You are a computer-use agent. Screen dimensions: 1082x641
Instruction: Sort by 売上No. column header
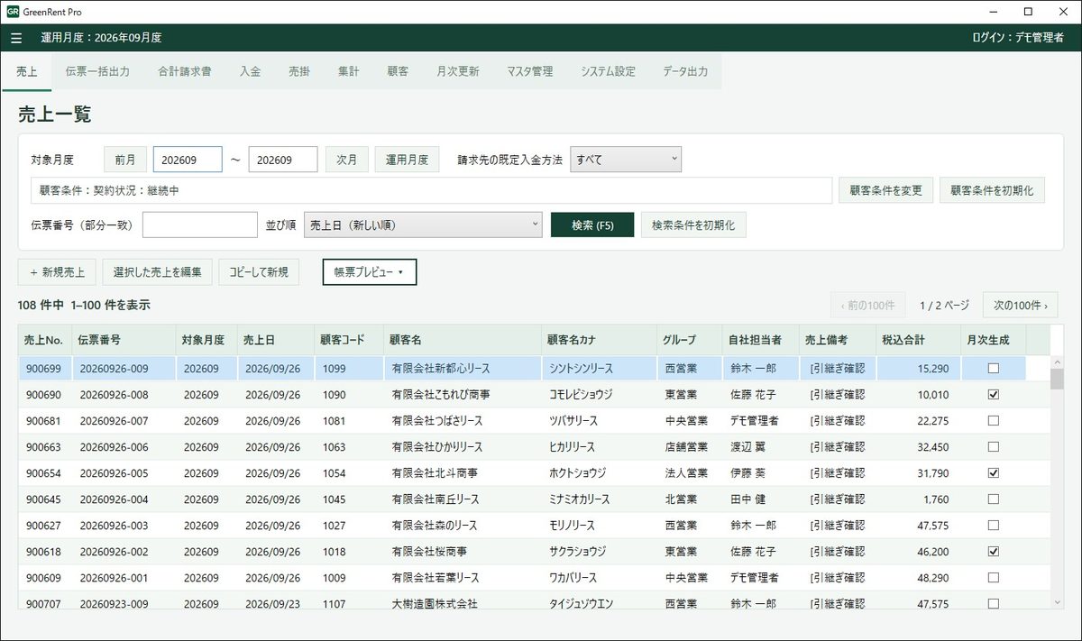tap(45, 340)
